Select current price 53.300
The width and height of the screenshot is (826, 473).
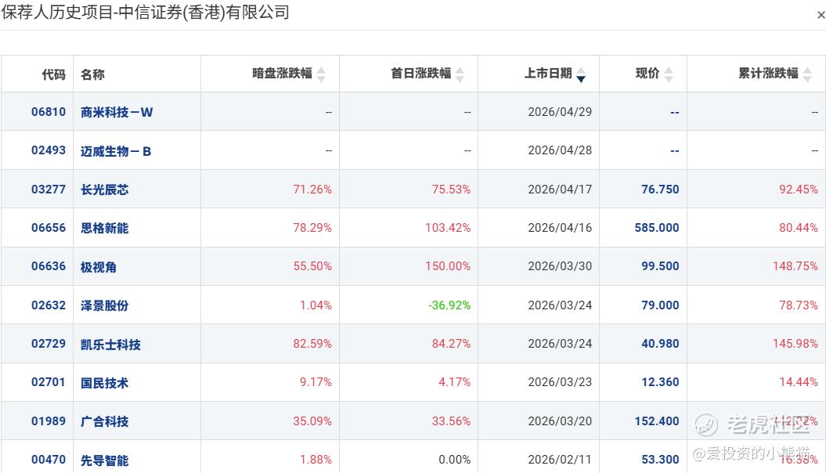coord(660,460)
